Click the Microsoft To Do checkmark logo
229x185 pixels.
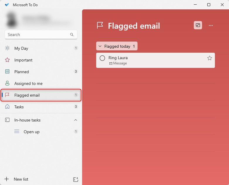pyautogui.click(x=7, y=5)
